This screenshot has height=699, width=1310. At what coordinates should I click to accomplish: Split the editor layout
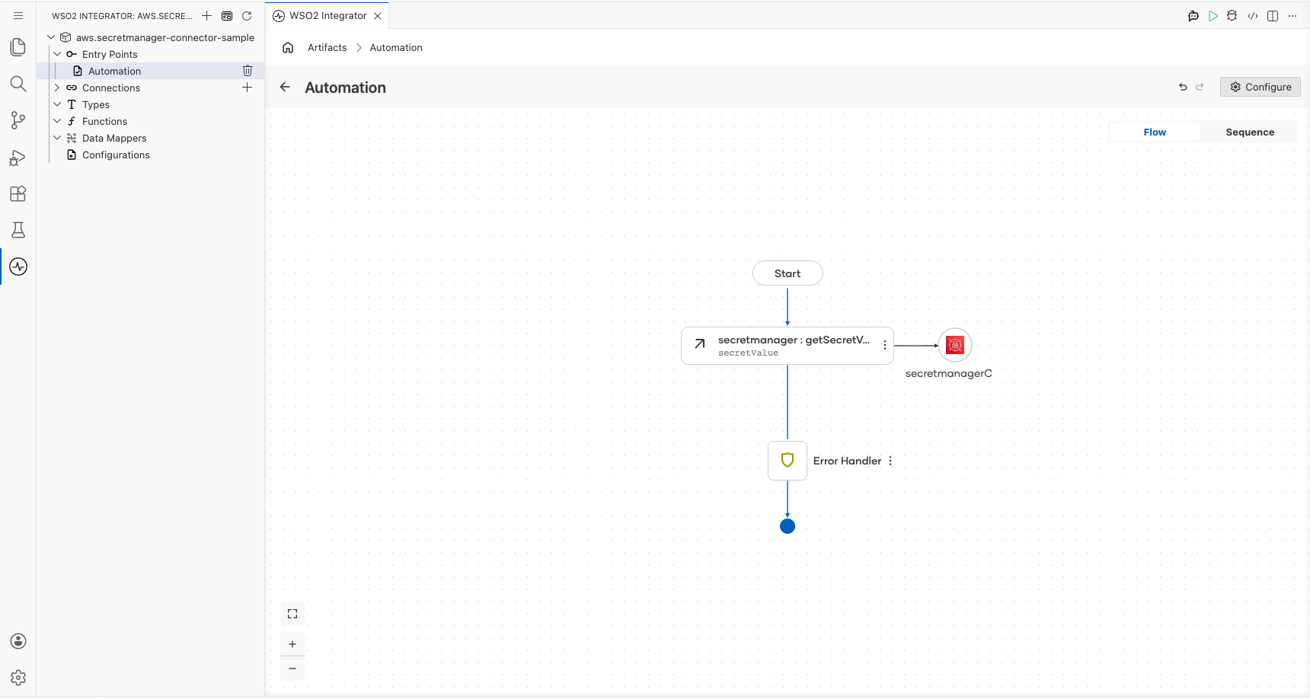coord(1273,15)
